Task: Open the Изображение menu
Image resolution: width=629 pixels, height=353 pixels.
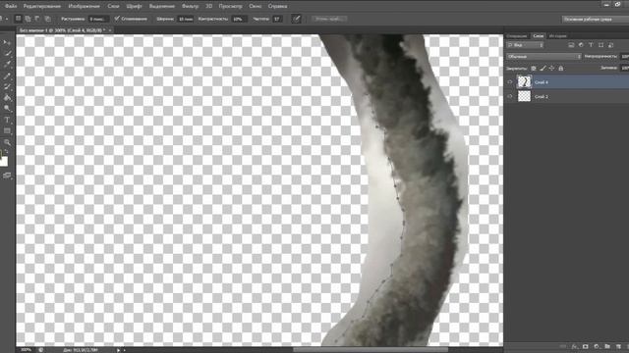Action: point(84,6)
